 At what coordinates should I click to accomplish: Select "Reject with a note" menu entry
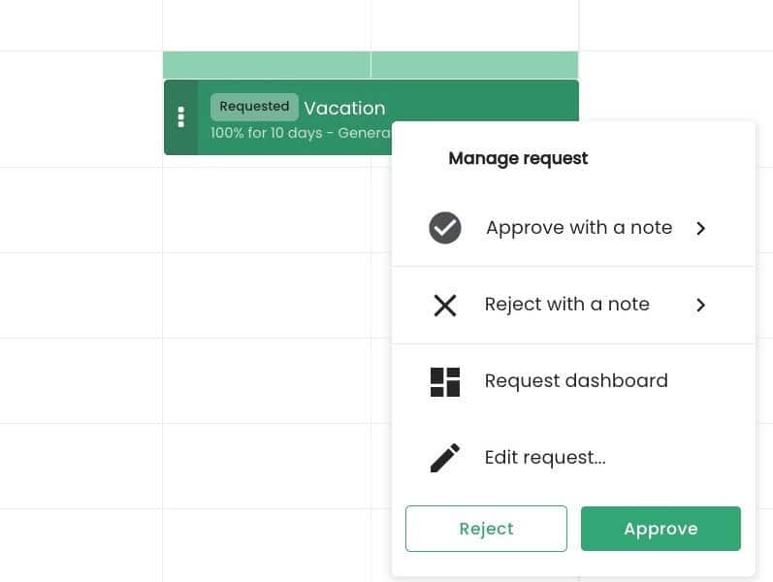(566, 305)
